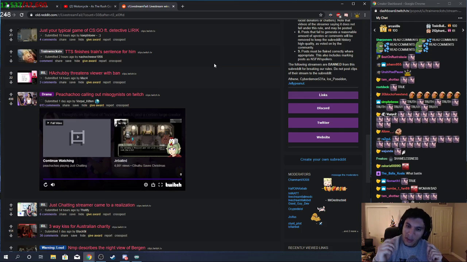Open the Peachachoo post thumbnail

27,99
